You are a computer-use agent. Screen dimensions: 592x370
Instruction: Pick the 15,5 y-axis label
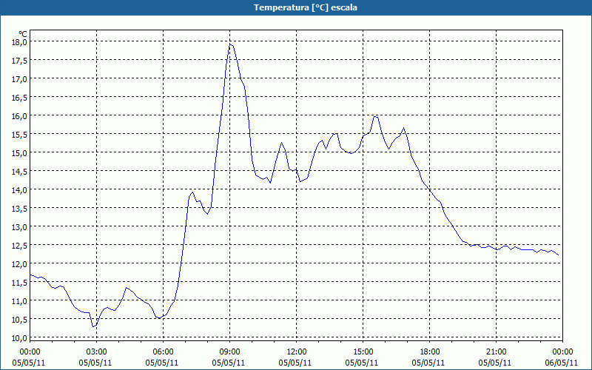[x=20, y=135]
